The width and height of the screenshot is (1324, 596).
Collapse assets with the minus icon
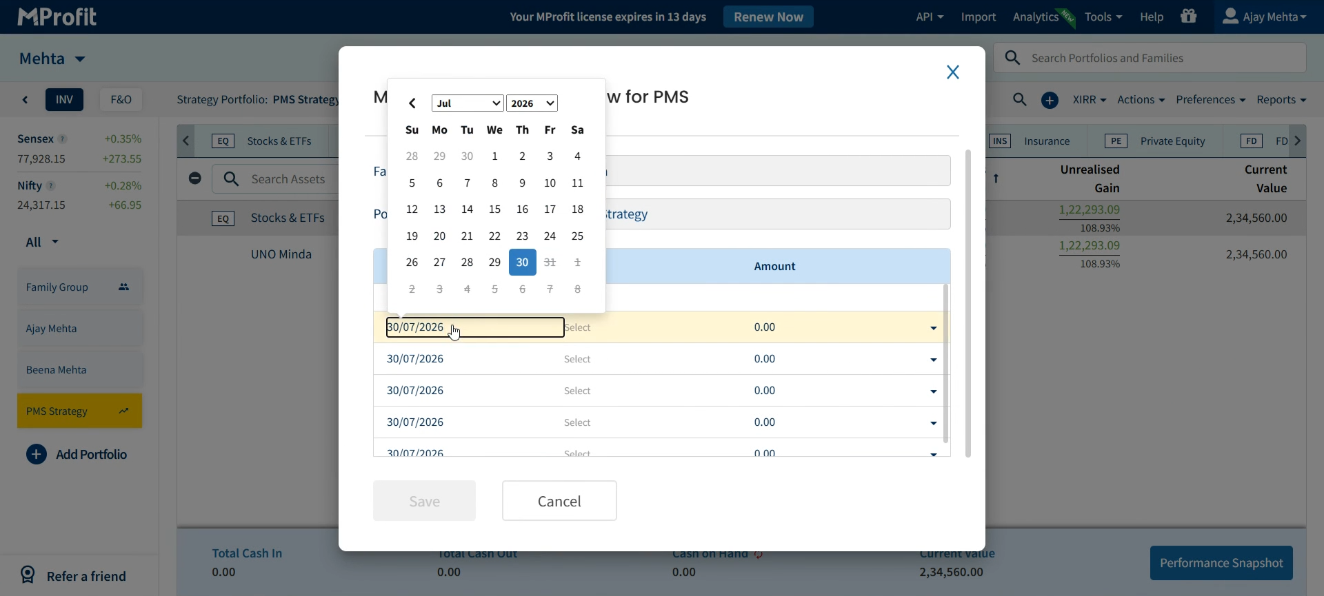click(195, 178)
